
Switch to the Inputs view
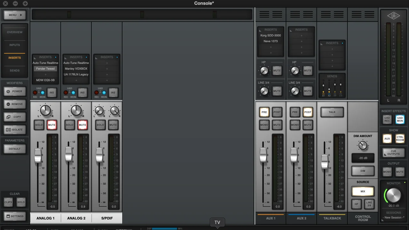[x=15, y=45]
